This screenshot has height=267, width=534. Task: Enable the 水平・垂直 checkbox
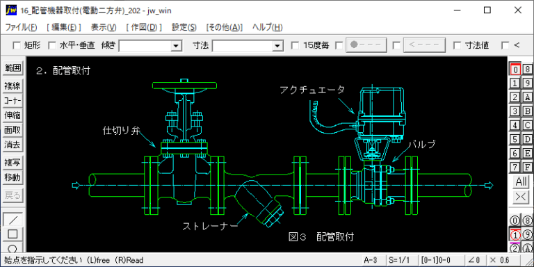pyautogui.click(x=51, y=45)
